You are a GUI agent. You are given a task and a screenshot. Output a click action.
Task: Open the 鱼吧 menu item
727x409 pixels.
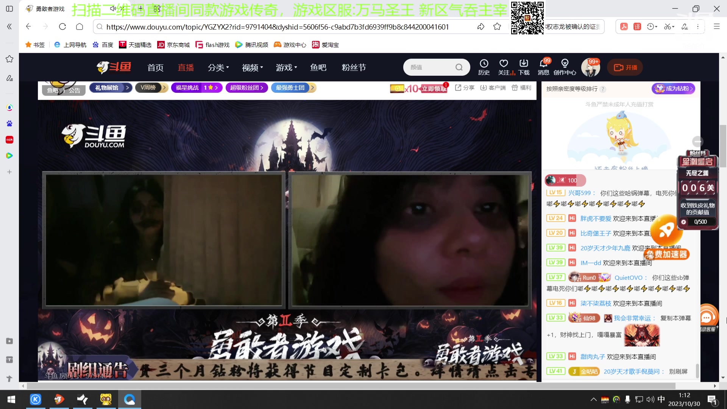click(x=318, y=67)
